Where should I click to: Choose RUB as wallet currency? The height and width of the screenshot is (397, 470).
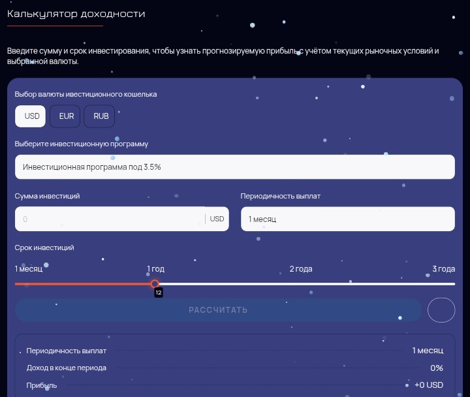(x=101, y=116)
